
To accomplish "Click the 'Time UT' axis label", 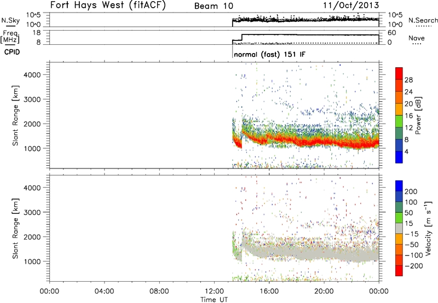I will [214, 300].
